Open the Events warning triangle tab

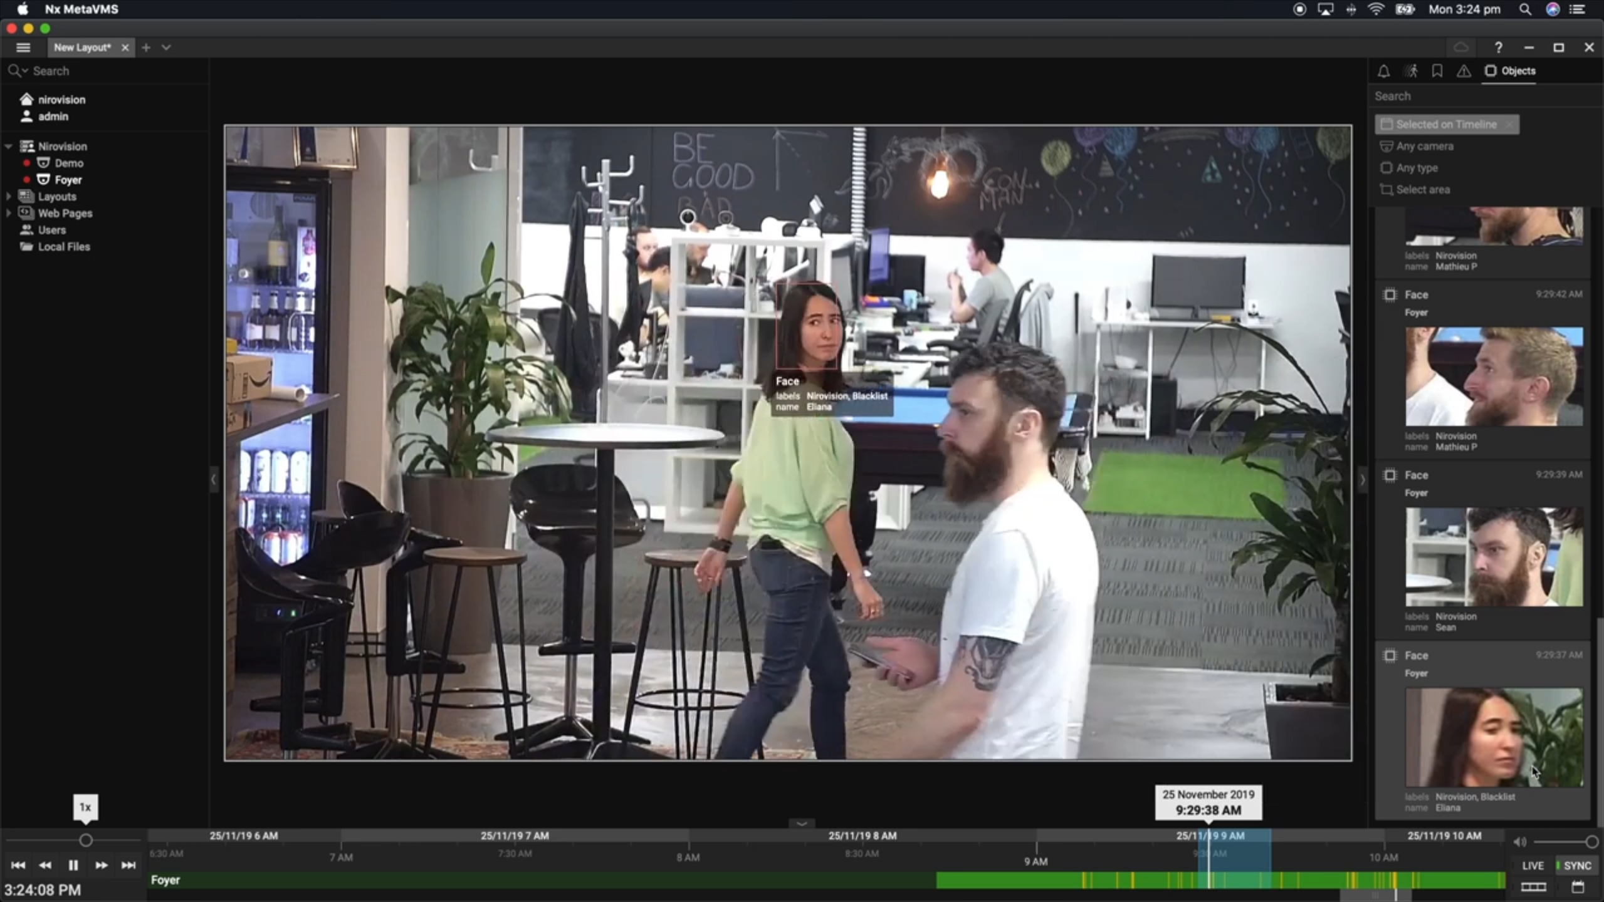point(1464,71)
